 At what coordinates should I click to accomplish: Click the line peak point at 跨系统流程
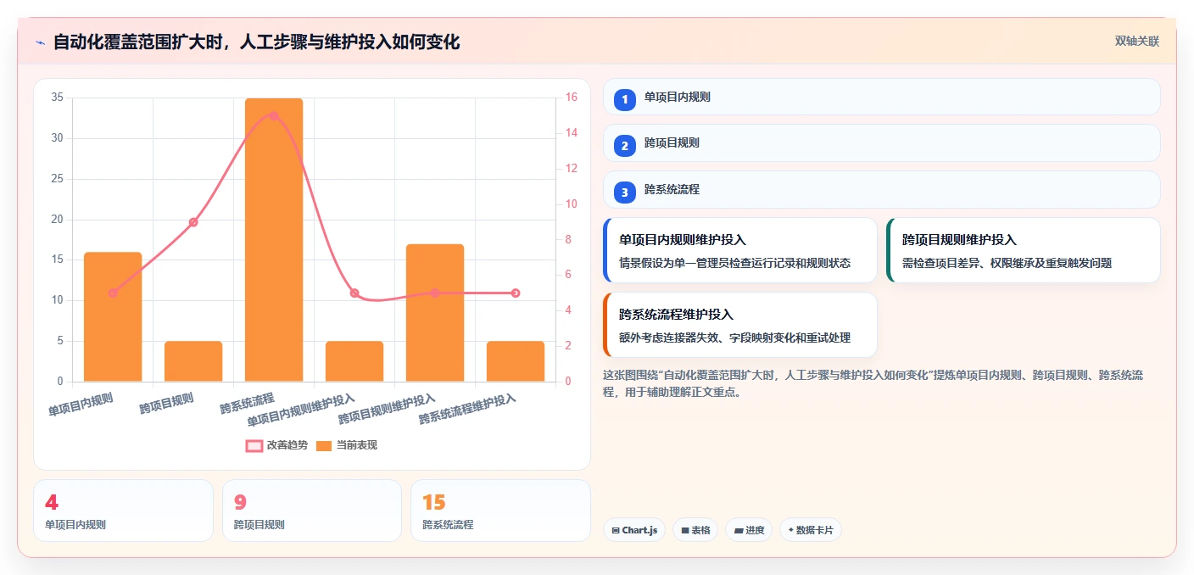coord(274,115)
